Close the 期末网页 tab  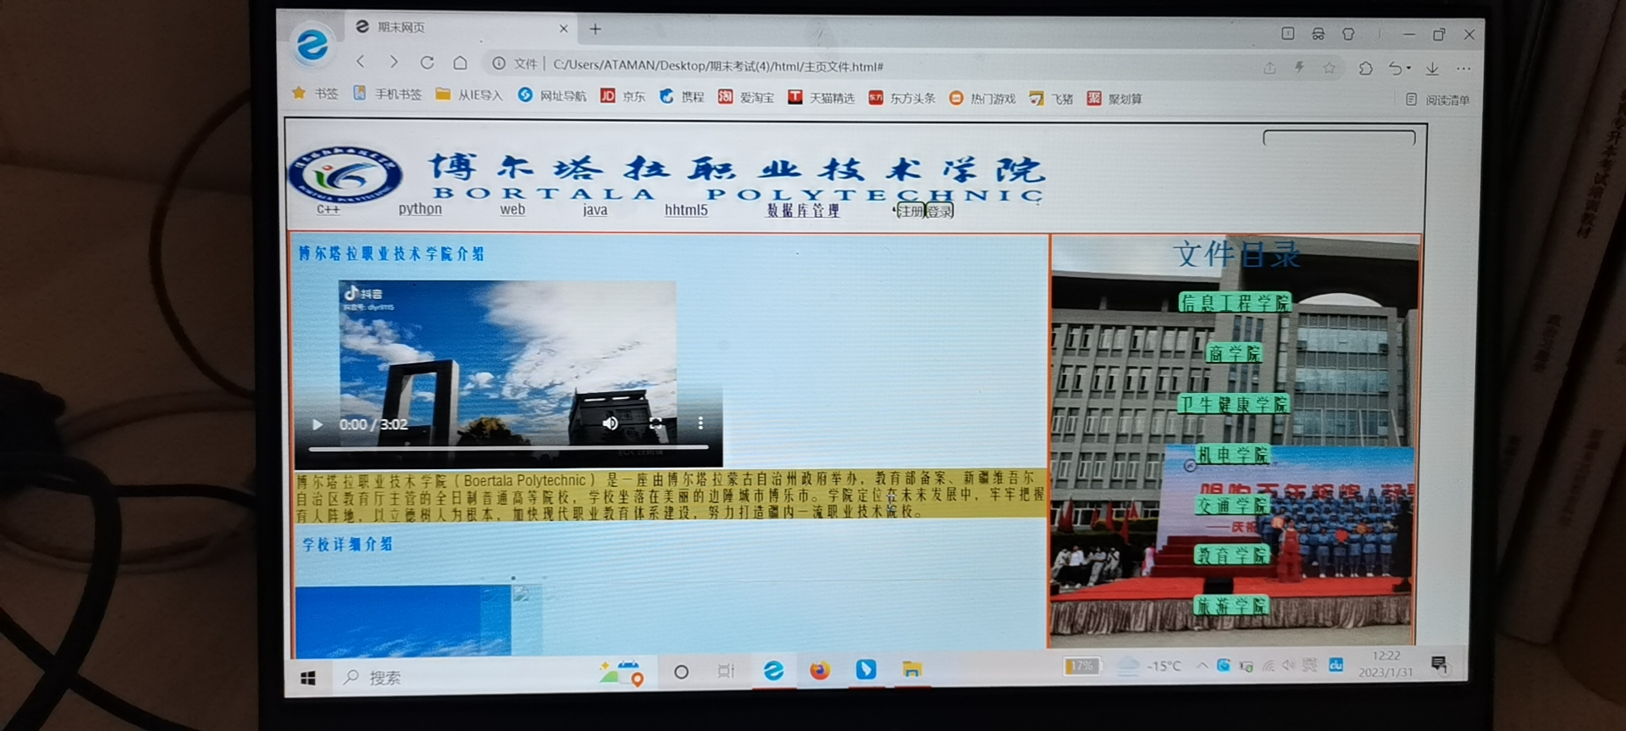pyautogui.click(x=563, y=29)
